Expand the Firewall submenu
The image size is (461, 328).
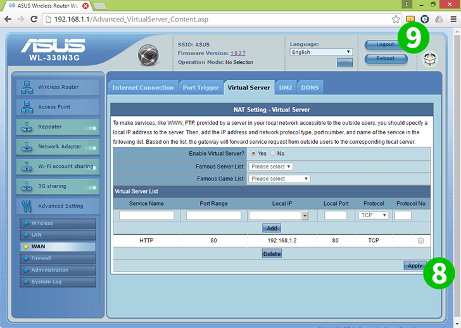click(58, 258)
